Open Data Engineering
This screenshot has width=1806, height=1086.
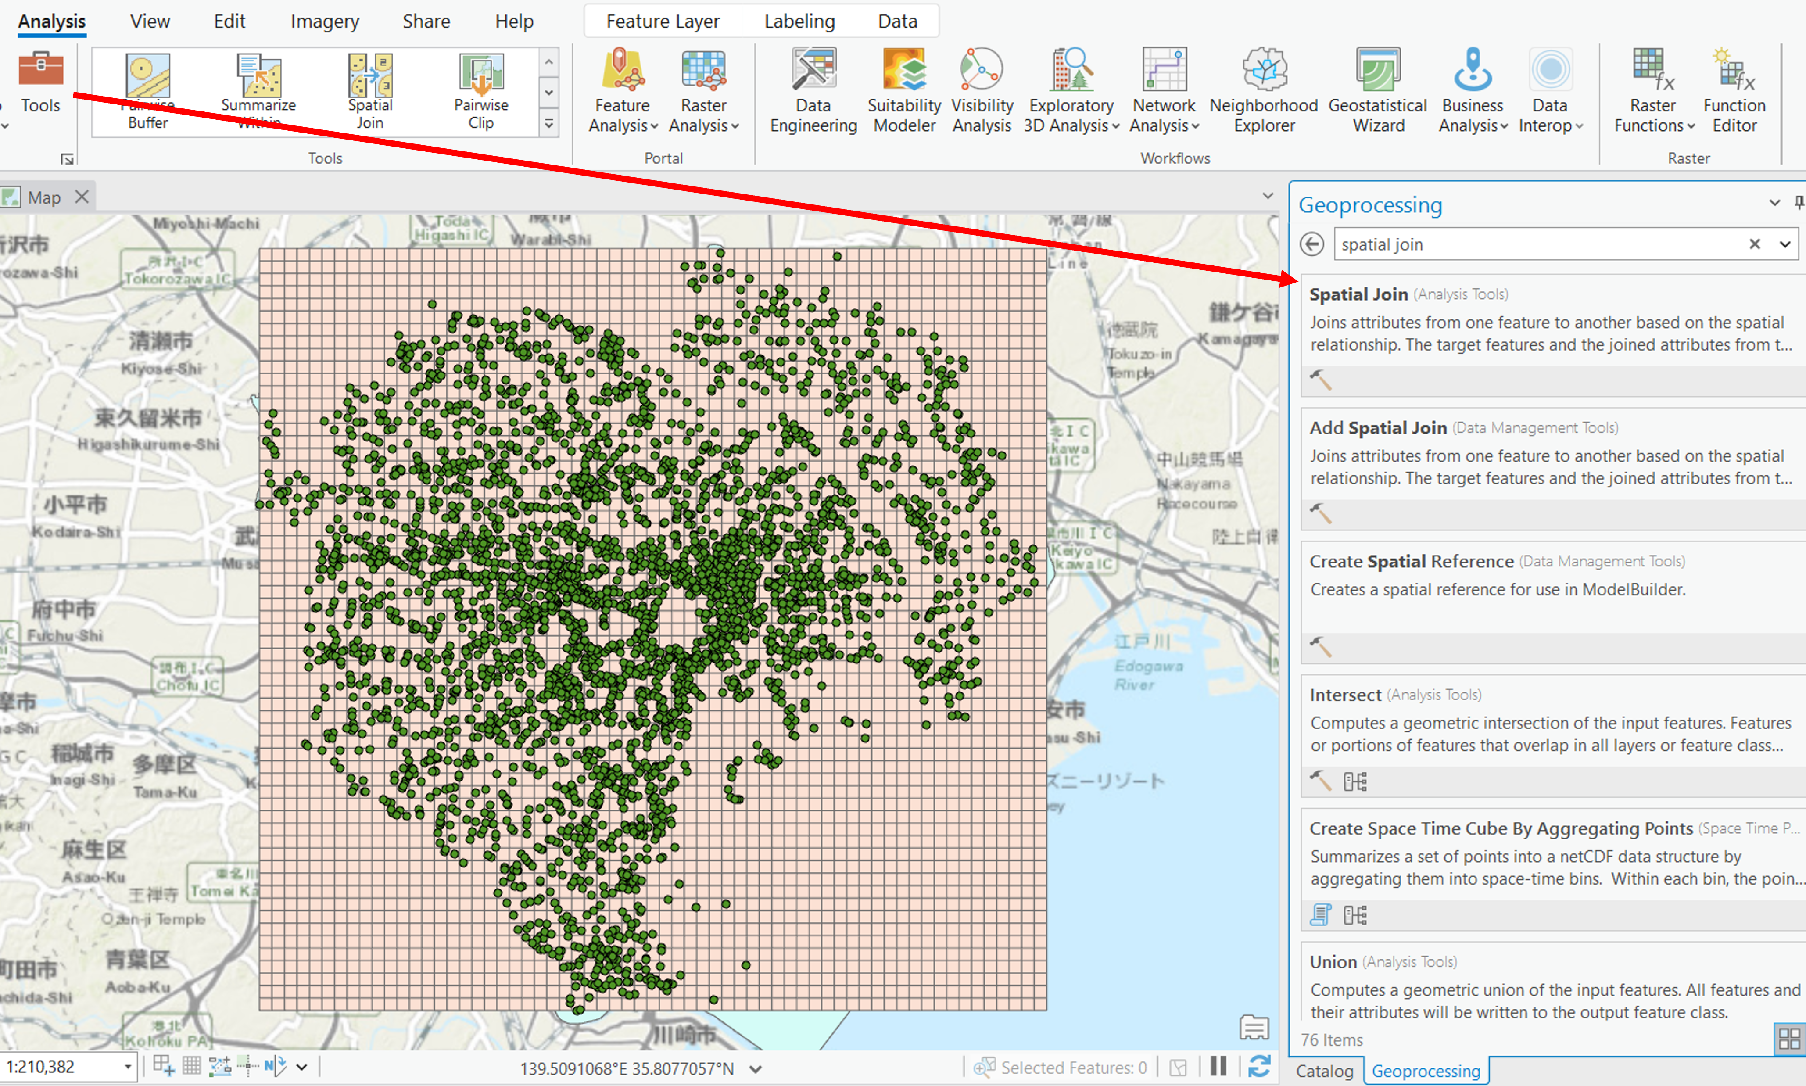tap(813, 91)
